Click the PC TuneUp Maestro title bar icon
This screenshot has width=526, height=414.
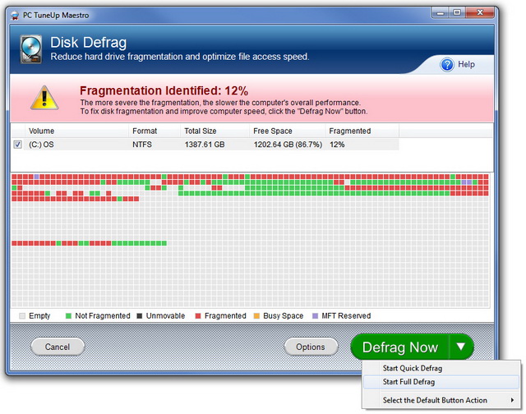[15, 16]
